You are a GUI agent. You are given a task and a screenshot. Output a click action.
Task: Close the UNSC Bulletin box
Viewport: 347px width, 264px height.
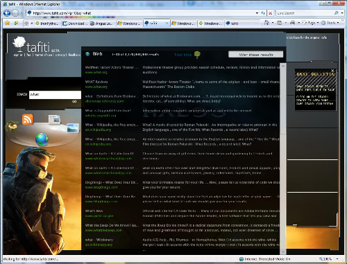(x=332, y=71)
